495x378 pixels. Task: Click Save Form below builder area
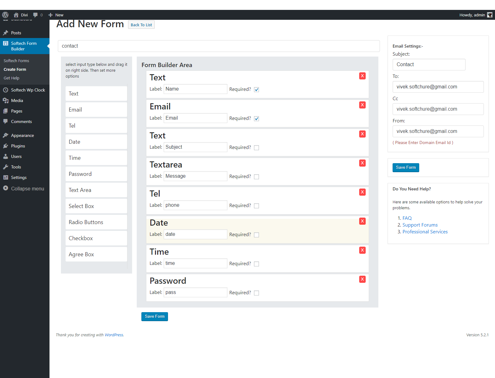pos(155,316)
